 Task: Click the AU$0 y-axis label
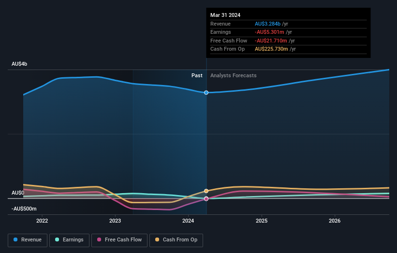tap(18, 193)
